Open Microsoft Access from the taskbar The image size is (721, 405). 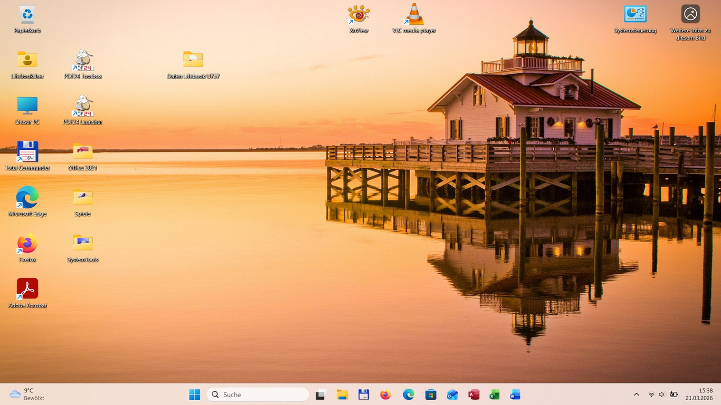pyautogui.click(x=473, y=394)
